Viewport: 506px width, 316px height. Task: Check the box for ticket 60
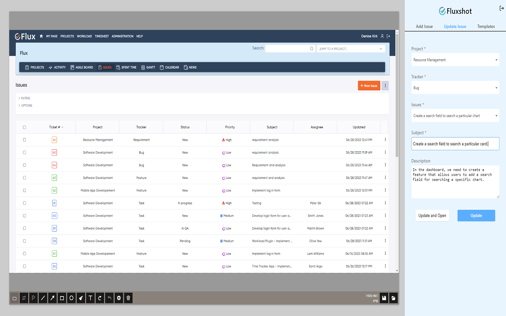point(25,216)
